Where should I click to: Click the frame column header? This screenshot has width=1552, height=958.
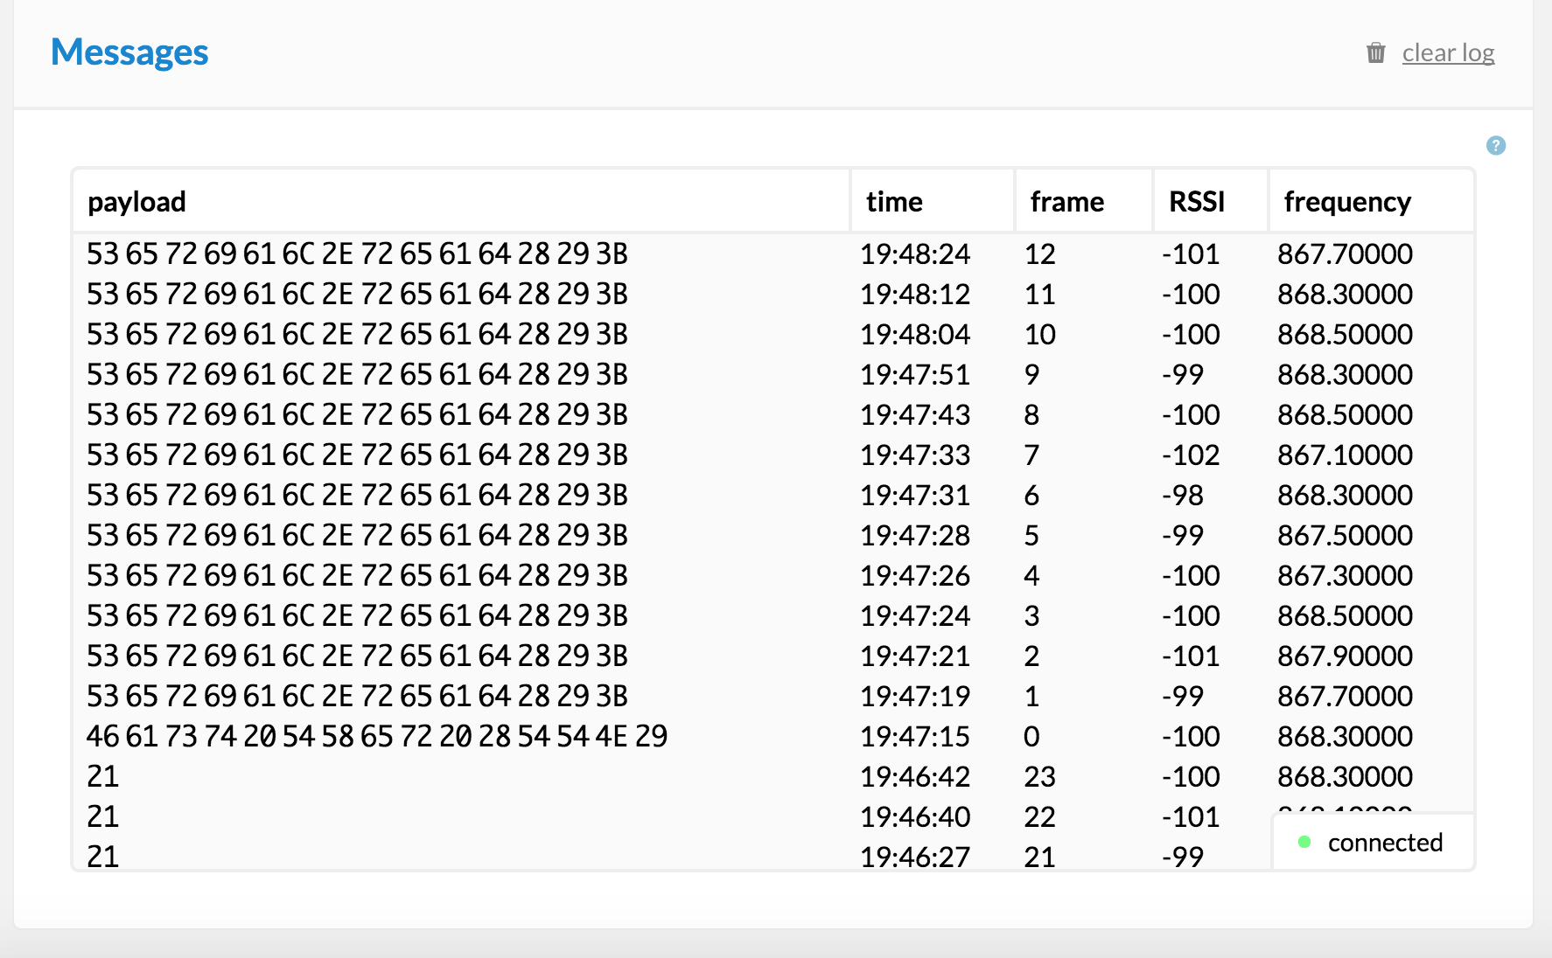(1066, 202)
